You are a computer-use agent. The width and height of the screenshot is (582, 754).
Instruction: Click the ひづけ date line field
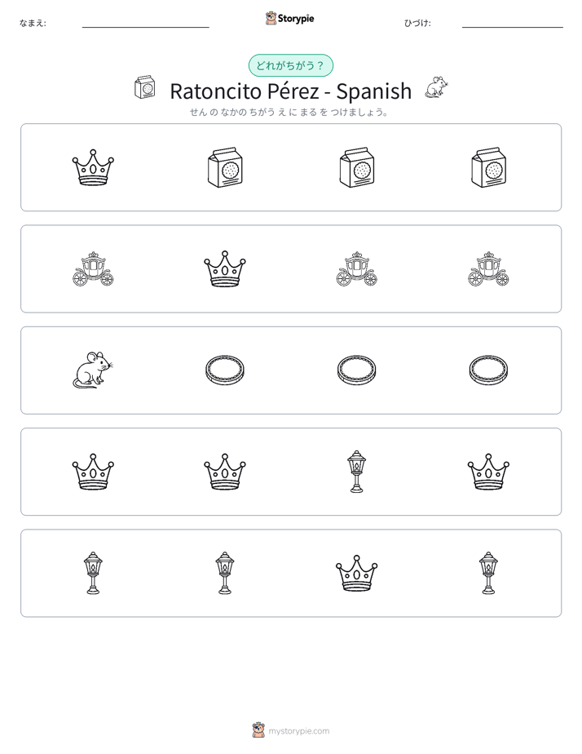click(x=513, y=23)
